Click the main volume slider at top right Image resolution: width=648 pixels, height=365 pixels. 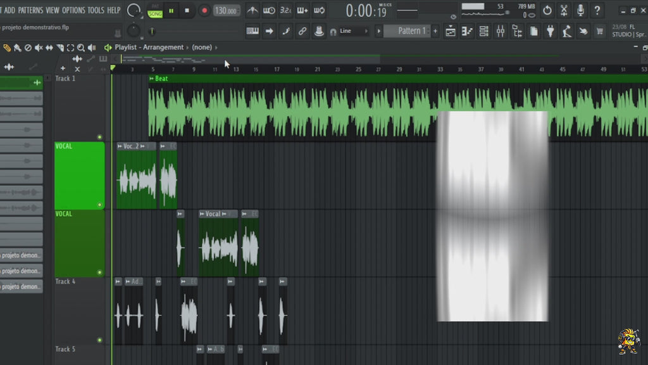(x=473, y=6)
